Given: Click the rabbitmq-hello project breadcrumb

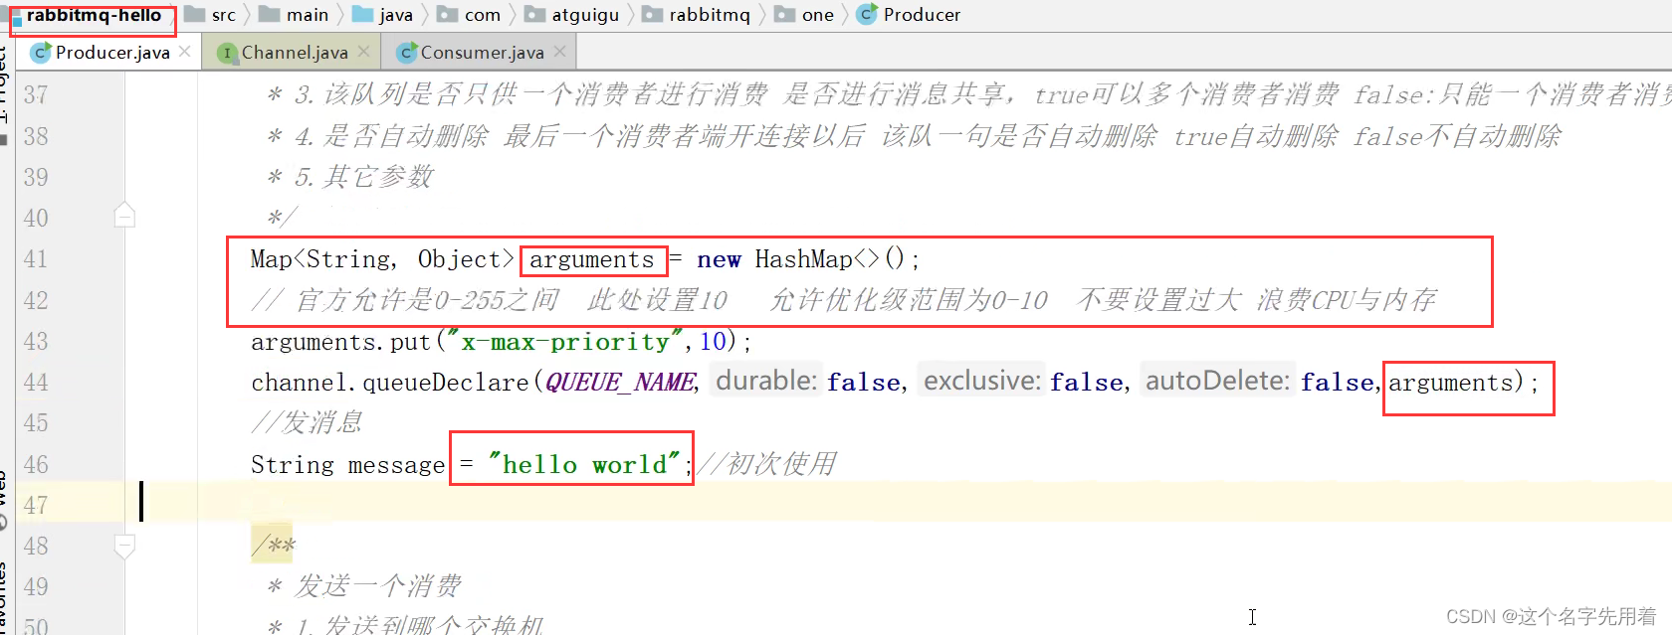Looking at the screenshot, I should coord(94,15).
